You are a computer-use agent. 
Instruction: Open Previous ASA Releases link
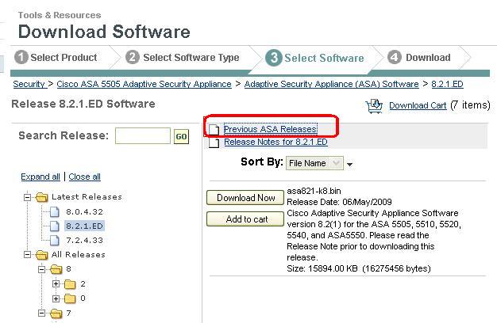point(271,129)
